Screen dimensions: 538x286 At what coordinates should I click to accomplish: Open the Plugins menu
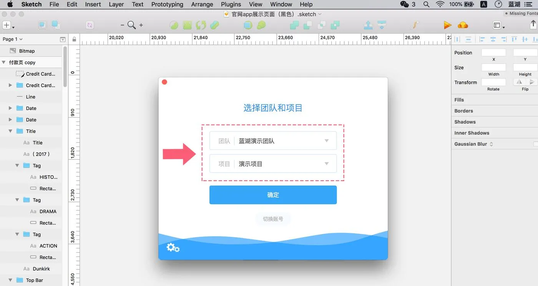coord(231,4)
